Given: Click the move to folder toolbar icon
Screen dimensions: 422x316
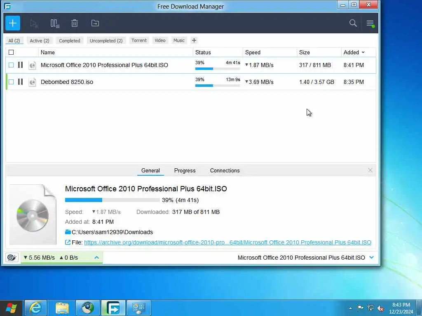Looking at the screenshot, I should [x=95, y=23].
